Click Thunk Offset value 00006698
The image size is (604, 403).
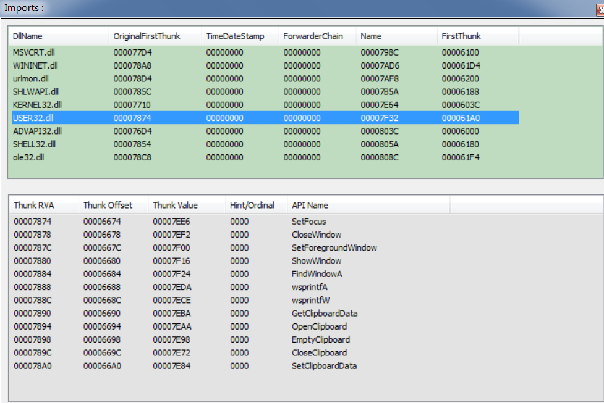tap(102, 339)
